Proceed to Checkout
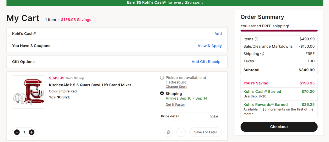 279,127
